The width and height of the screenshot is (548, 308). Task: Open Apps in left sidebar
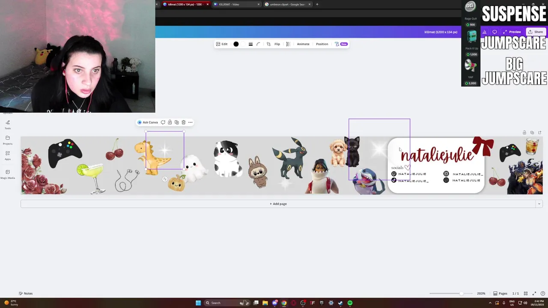click(x=8, y=155)
